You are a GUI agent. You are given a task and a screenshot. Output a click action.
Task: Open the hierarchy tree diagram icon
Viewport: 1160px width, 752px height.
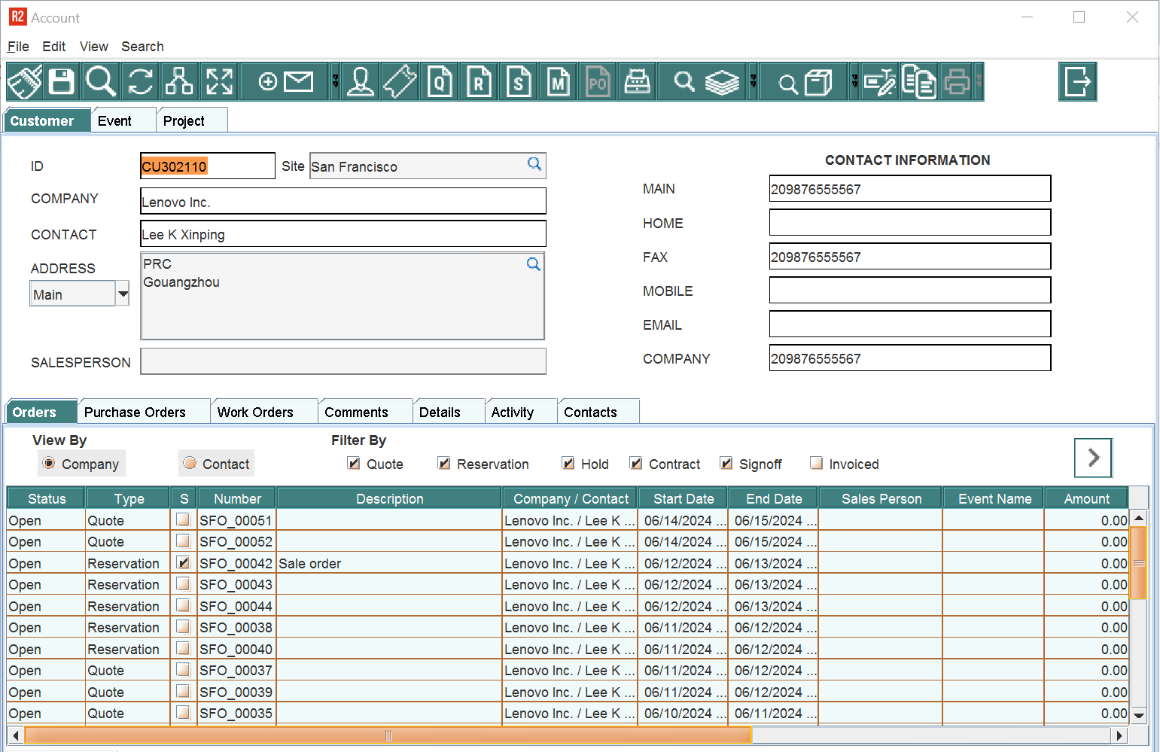[179, 81]
